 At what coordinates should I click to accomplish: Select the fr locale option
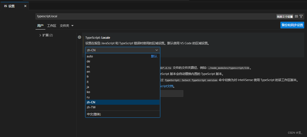(123, 77)
